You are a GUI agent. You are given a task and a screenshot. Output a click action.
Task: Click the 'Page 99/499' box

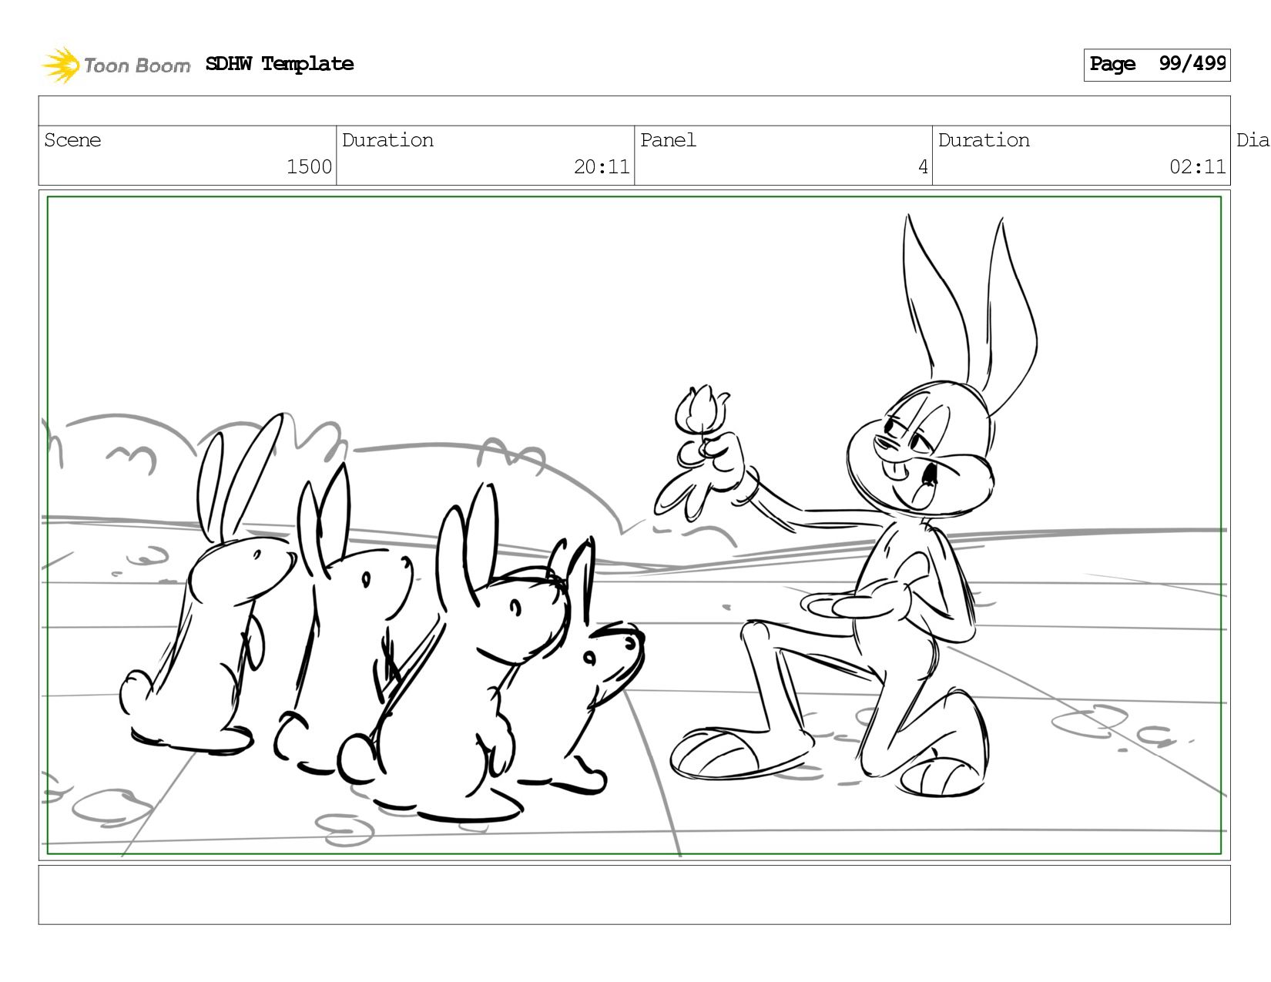pos(1157,65)
